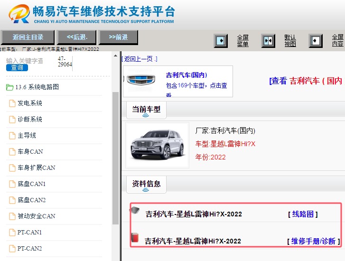This screenshot has width=345, height=261.
Task: Go back using <<后退 button
Action: pos(77,37)
